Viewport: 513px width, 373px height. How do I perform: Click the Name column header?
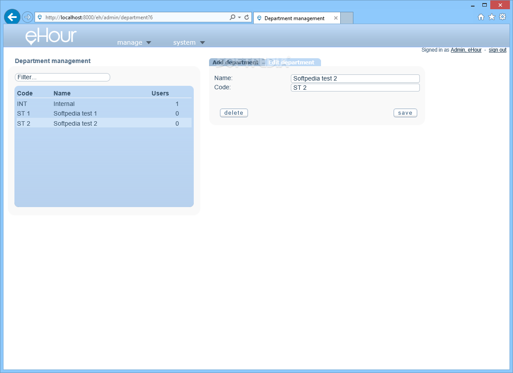(x=62, y=93)
